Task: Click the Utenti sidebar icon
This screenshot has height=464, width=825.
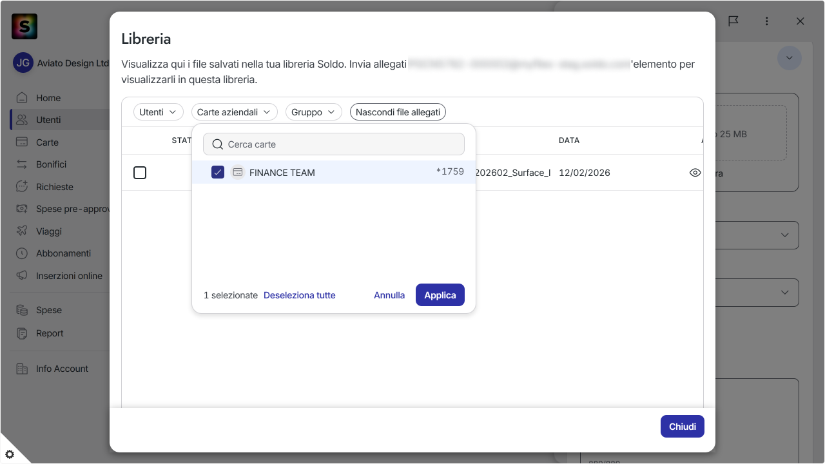Action: point(22,120)
